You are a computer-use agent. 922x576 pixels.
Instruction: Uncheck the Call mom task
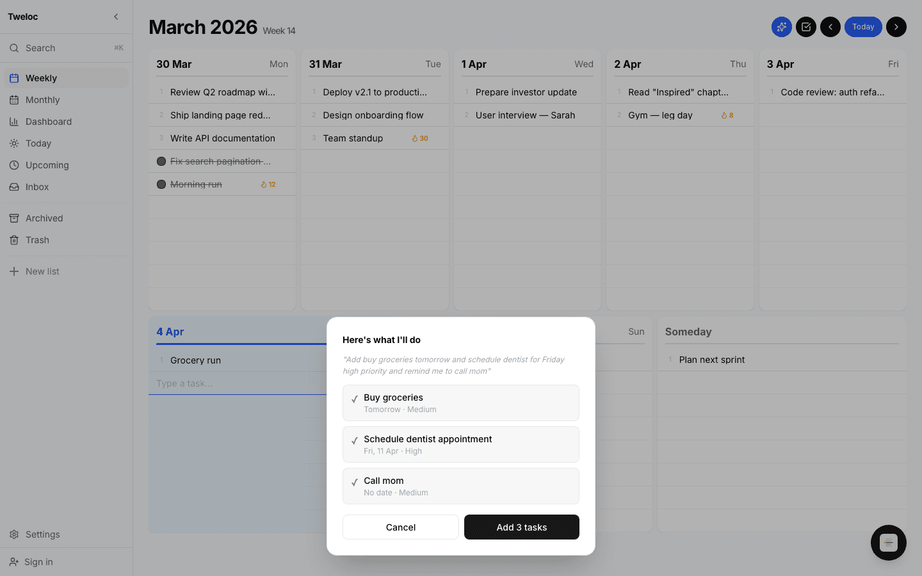coord(355,482)
